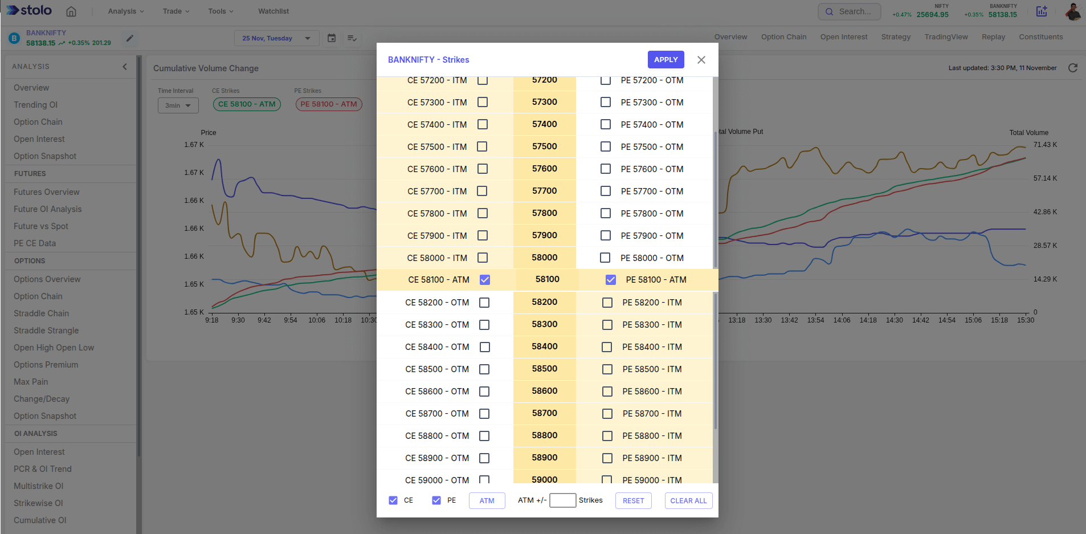Screen dimensions: 1086x534
Task: Open the add chart widget icon
Action: [x=1042, y=11]
